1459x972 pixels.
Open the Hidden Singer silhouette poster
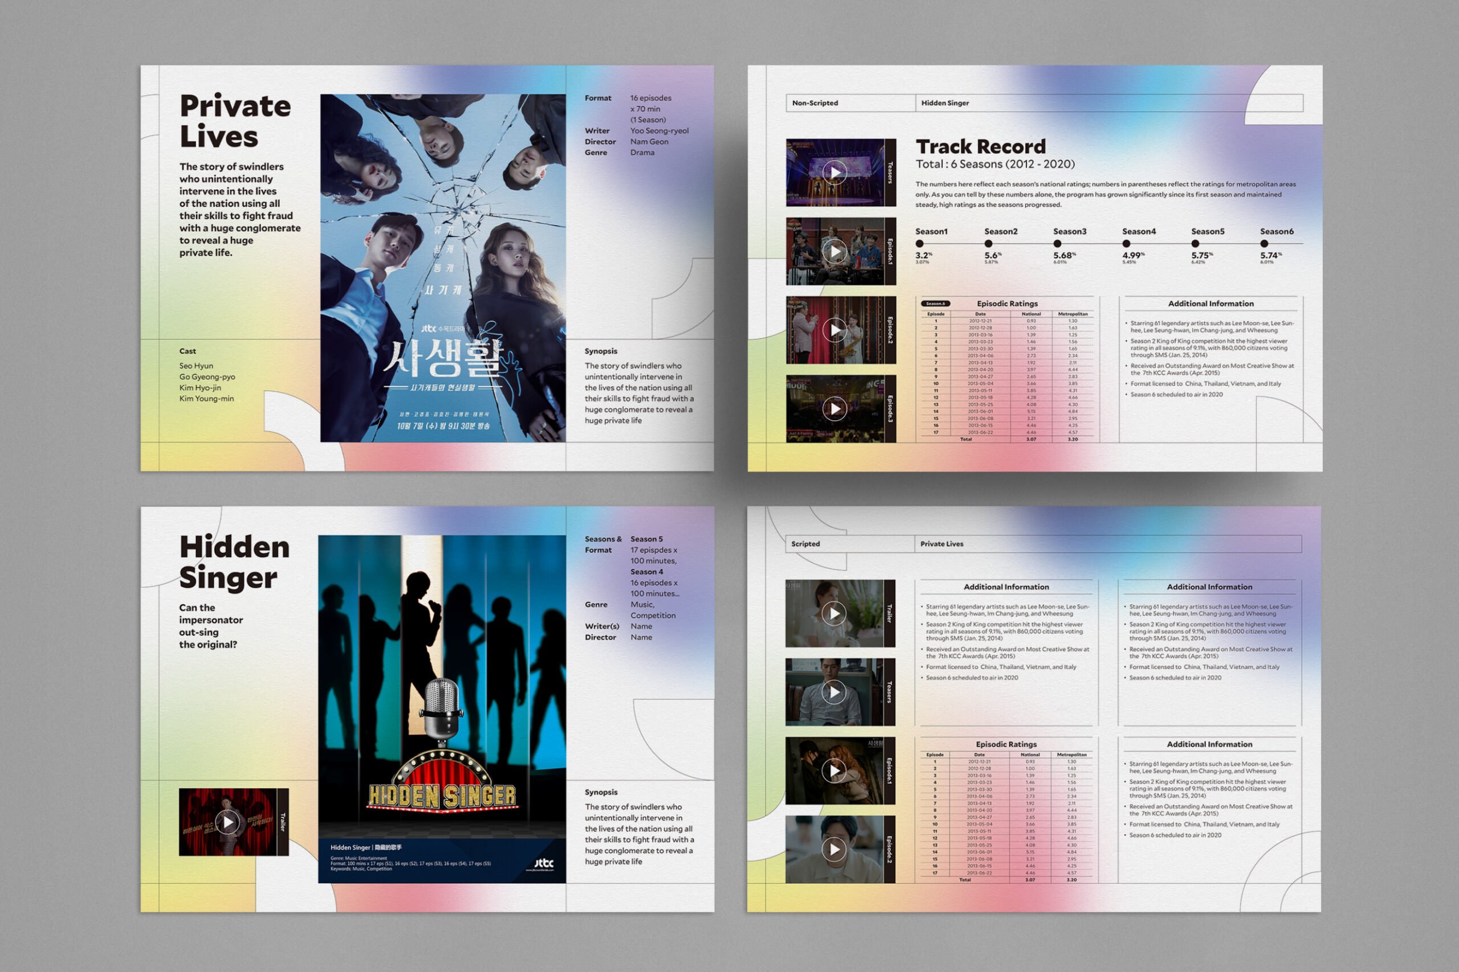click(x=442, y=709)
